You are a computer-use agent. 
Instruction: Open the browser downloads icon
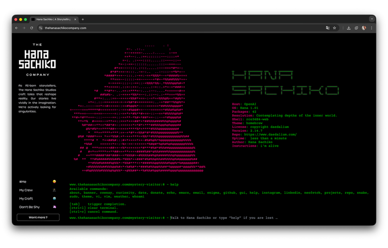tap(349, 28)
